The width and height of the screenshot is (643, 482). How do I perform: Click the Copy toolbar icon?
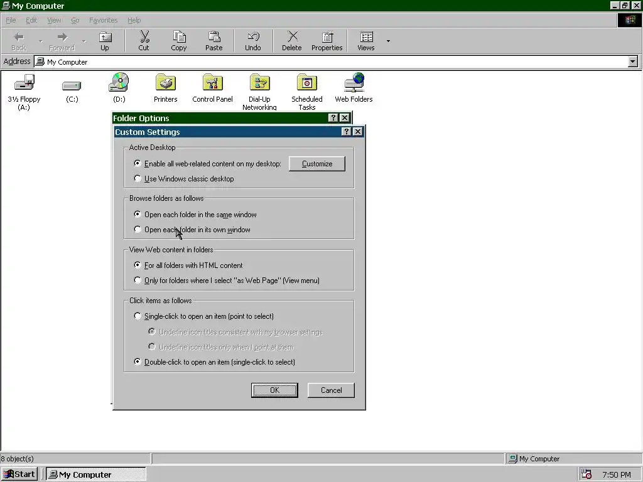(x=179, y=41)
